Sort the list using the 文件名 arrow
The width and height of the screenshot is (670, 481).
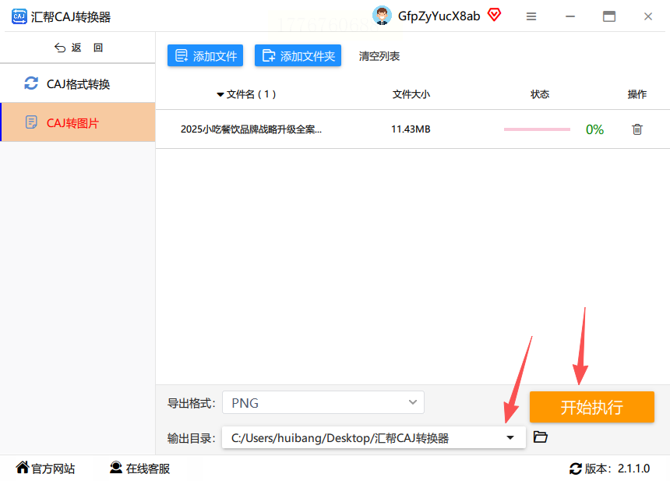pos(220,94)
